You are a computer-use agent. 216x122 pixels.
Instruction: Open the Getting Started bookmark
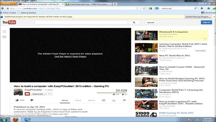26,13
